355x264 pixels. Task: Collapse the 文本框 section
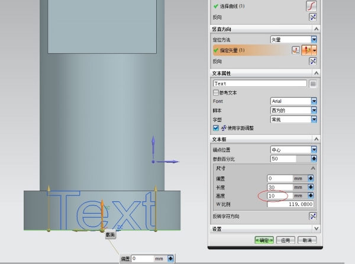[x=317, y=139]
